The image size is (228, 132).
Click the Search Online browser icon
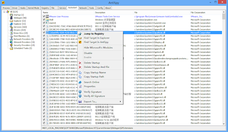pyautogui.click(x=80, y=82)
